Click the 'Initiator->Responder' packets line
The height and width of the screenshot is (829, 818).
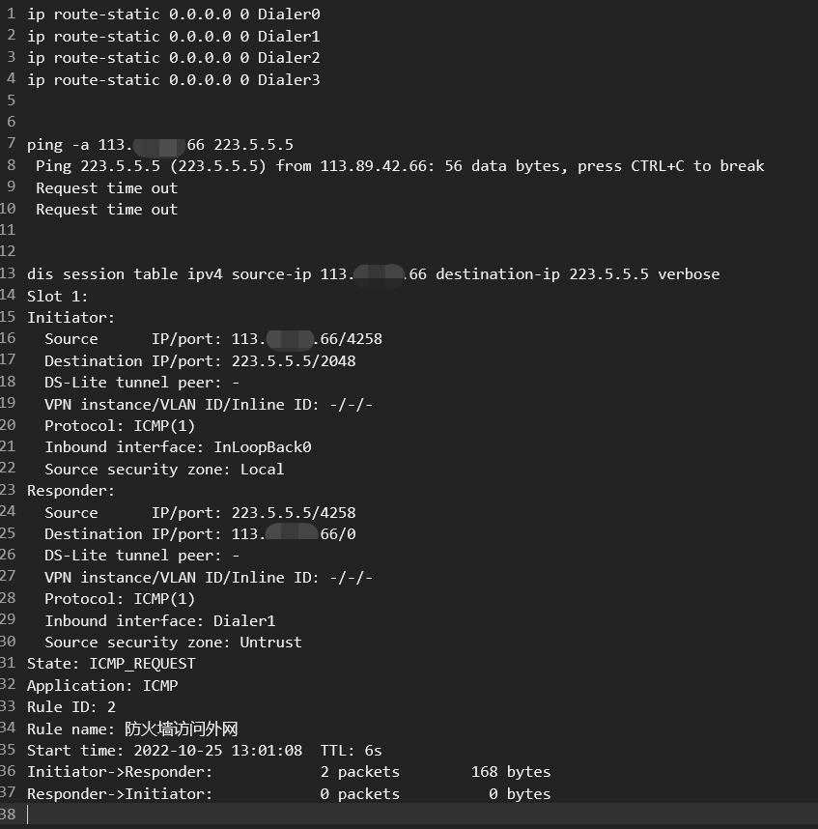(289, 771)
